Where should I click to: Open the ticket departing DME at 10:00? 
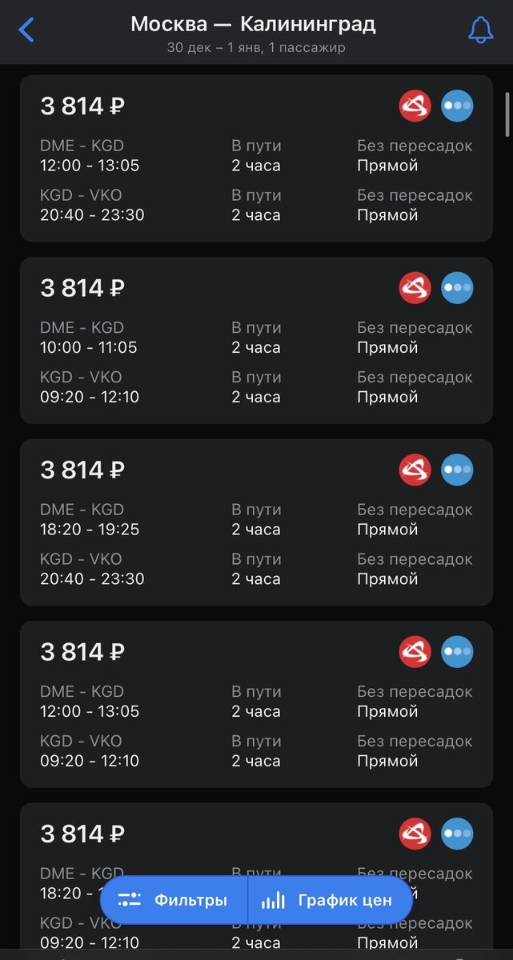point(256,340)
